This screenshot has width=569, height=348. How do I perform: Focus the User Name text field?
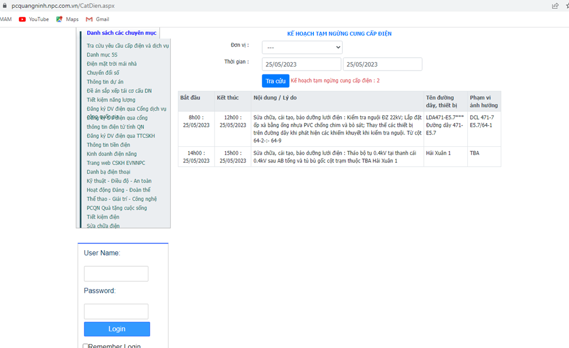coord(116,274)
